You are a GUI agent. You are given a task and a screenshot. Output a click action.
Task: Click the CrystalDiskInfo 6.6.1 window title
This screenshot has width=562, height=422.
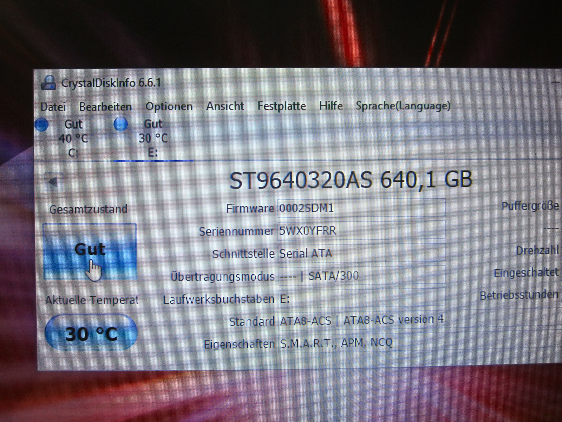pos(111,83)
